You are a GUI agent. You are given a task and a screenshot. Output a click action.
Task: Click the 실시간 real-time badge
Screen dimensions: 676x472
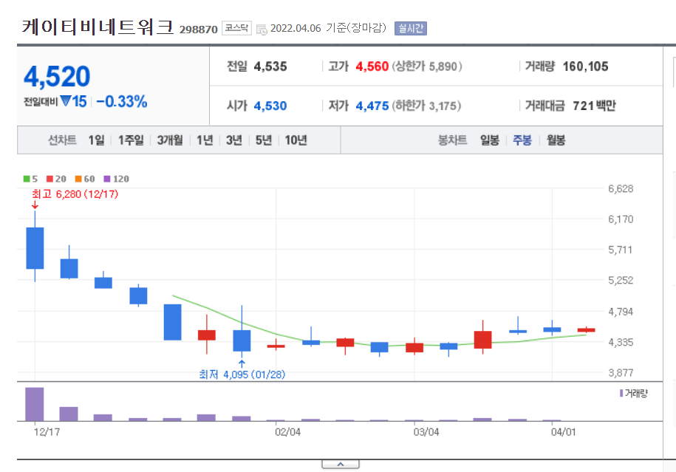(x=411, y=29)
